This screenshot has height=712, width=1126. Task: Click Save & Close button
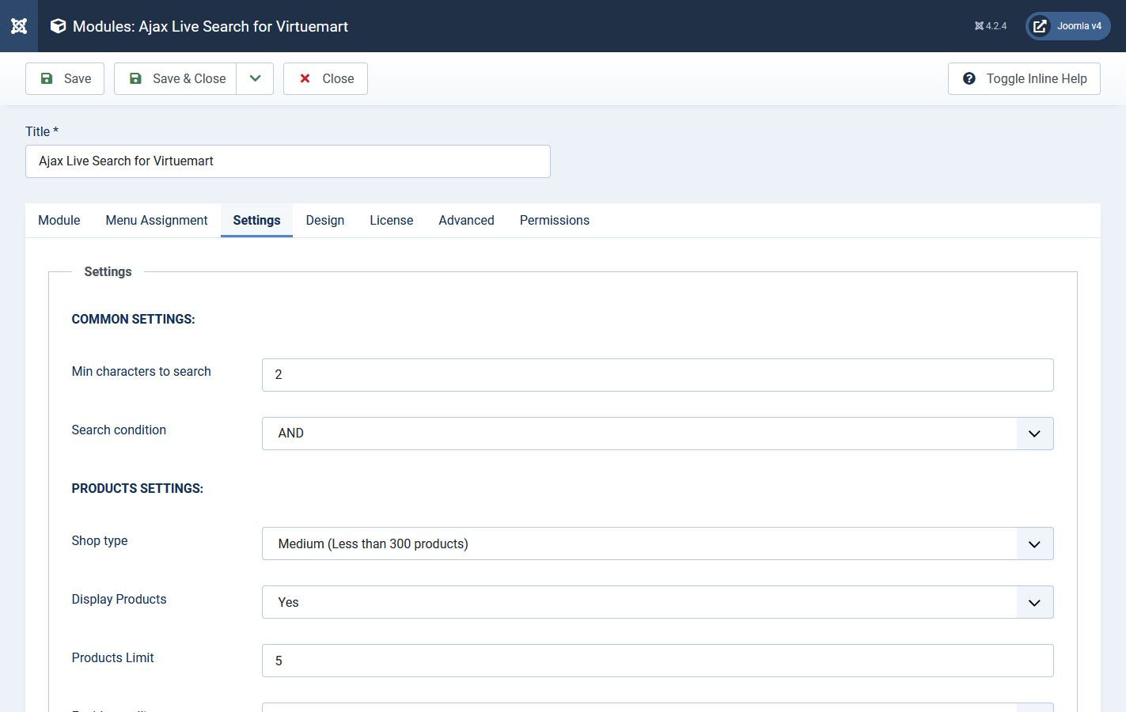[x=176, y=78]
